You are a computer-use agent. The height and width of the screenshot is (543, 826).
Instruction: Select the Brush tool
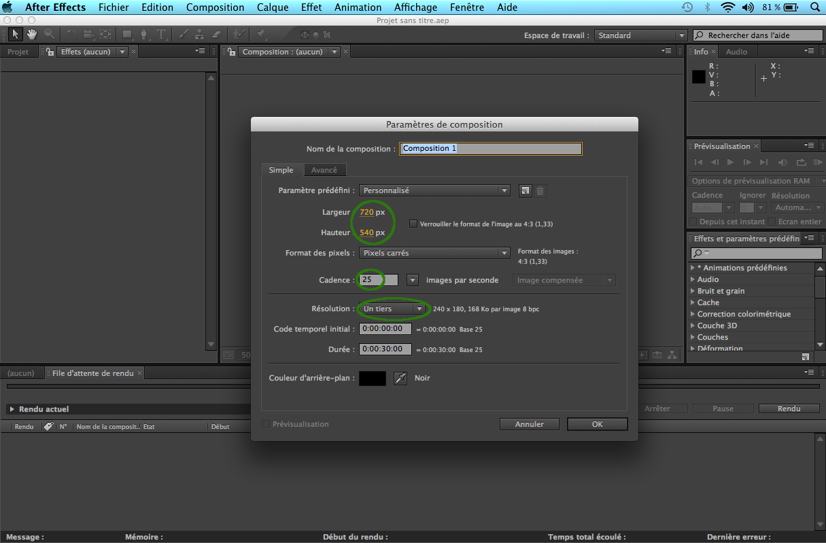183,35
